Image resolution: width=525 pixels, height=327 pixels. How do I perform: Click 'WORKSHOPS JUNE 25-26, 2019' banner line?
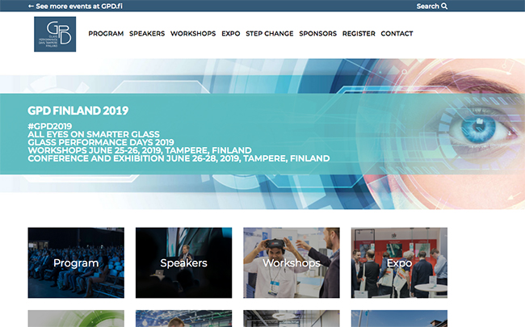[x=140, y=150]
